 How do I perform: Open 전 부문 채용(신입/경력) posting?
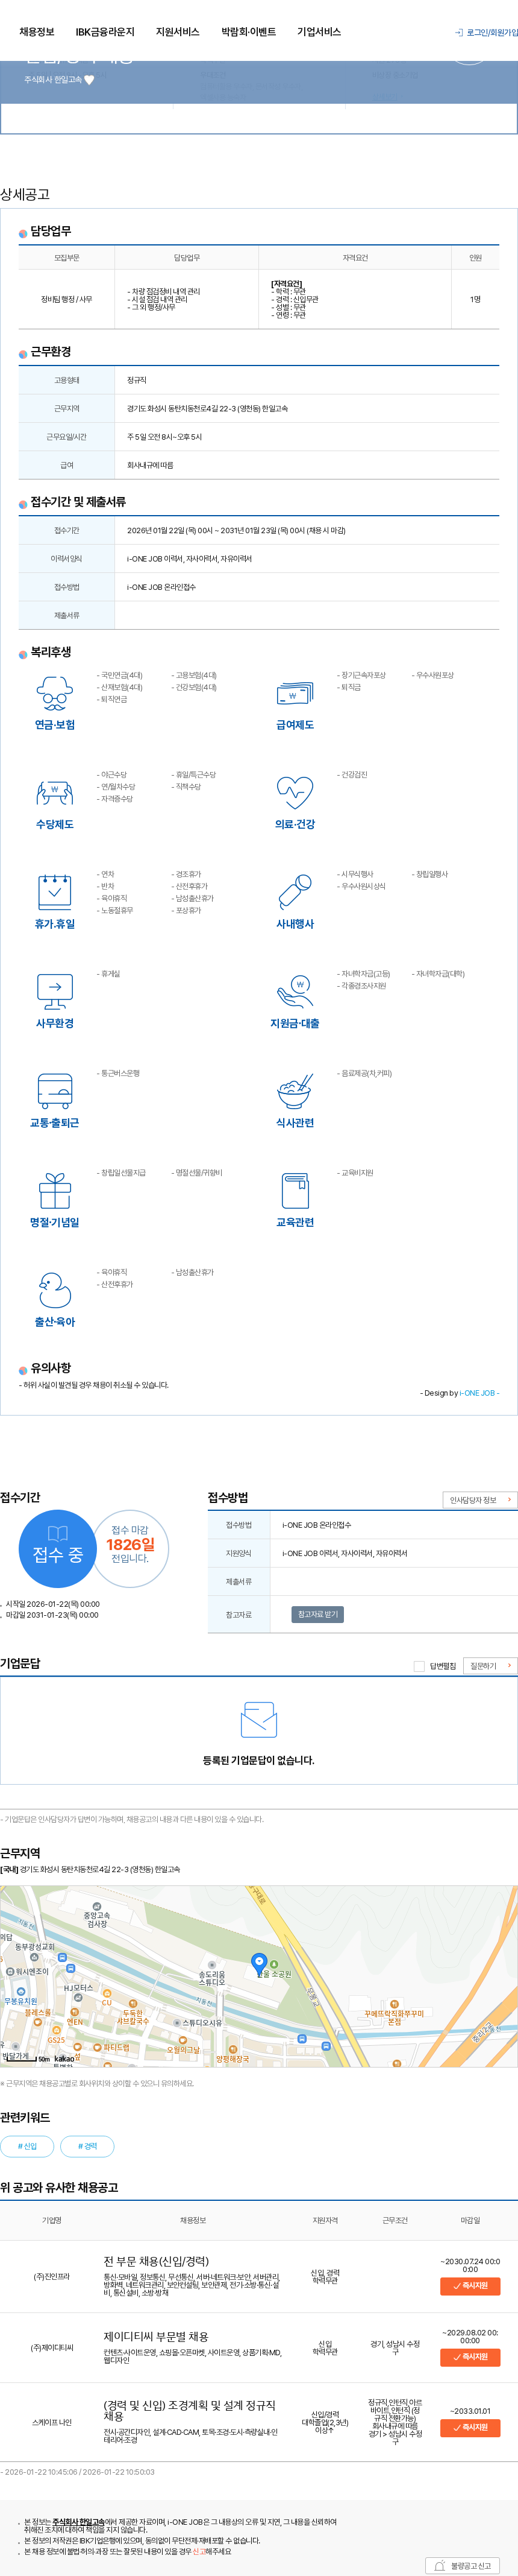(x=155, y=2262)
